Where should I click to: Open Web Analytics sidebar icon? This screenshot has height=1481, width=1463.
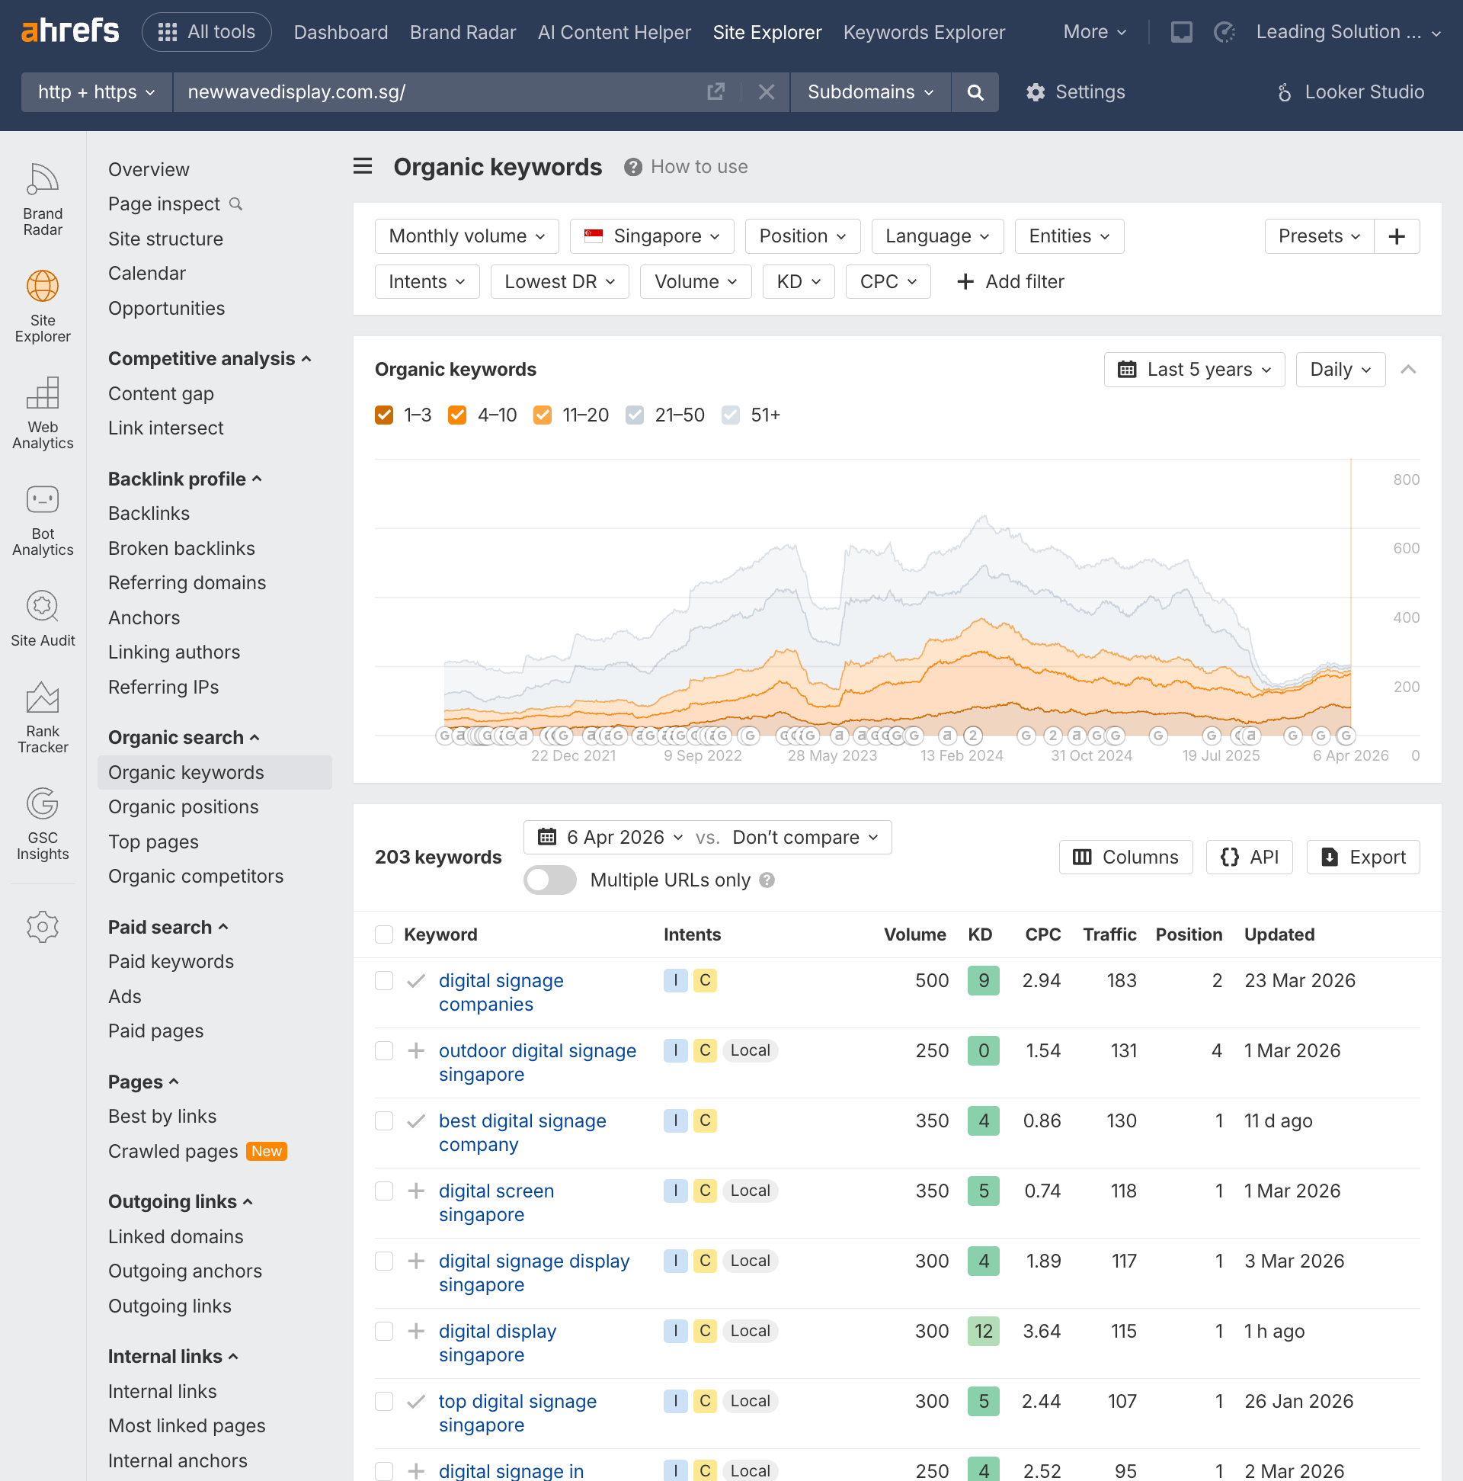click(x=42, y=413)
